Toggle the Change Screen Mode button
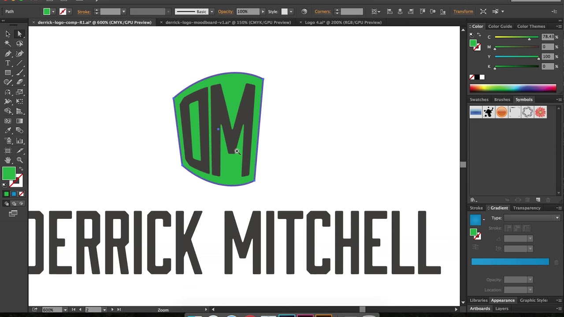 13,214
